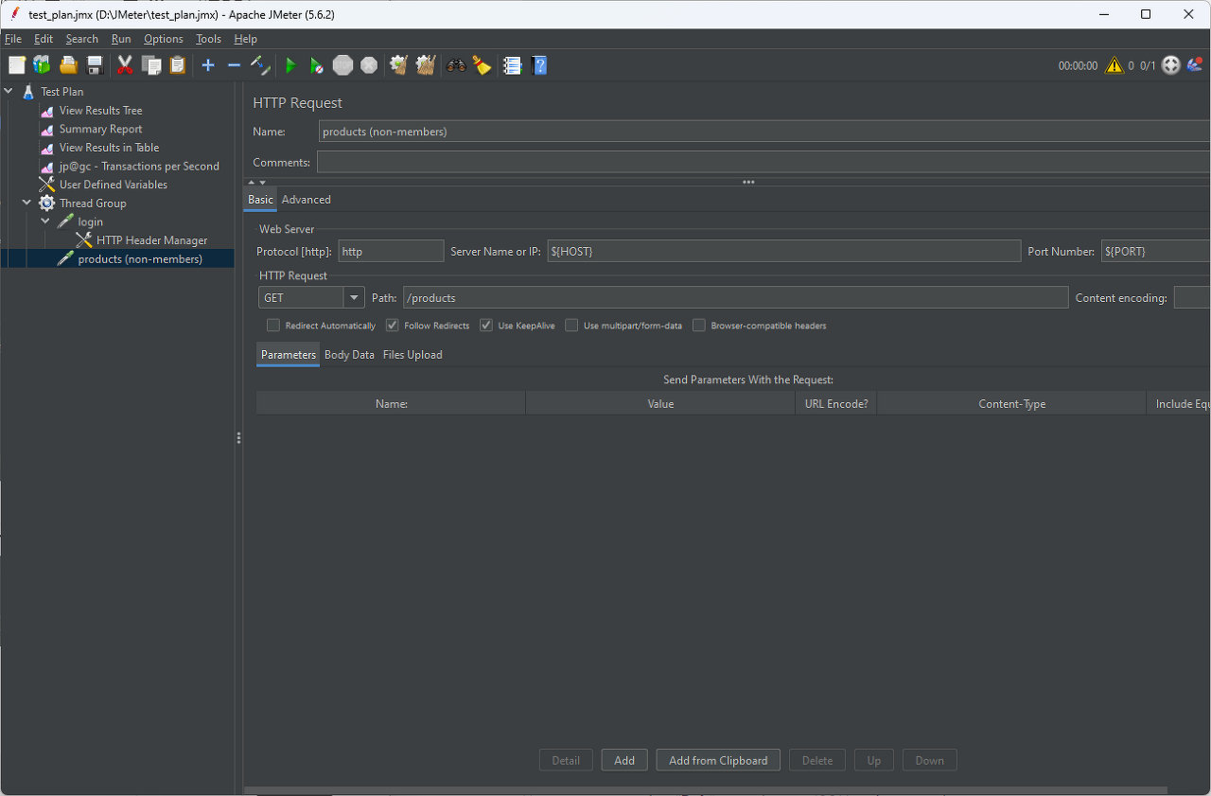Image resolution: width=1211 pixels, height=796 pixels.
Task: Click the Protocol field containing http
Action: click(391, 252)
